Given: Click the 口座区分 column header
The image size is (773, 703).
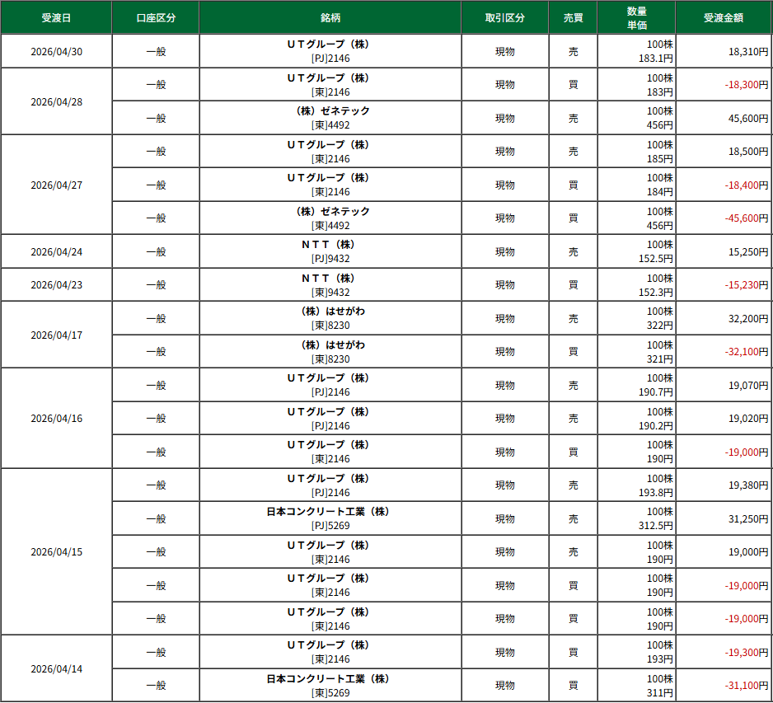Looking at the screenshot, I should pos(156,18).
